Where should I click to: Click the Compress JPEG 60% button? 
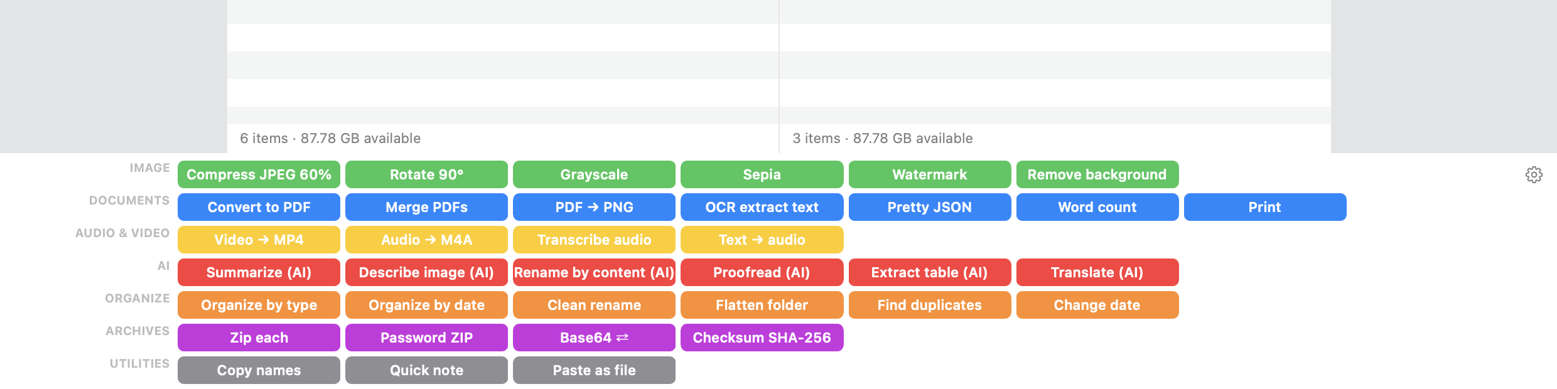click(x=259, y=174)
